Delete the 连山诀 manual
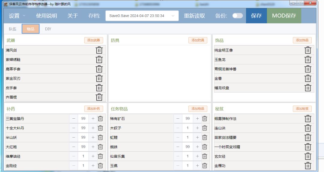This screenshot has height=172, width=324. [x=308, y=128]
